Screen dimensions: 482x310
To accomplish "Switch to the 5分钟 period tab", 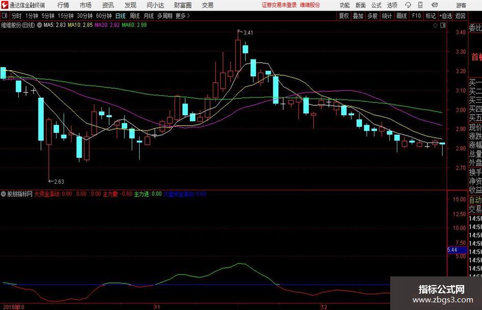I will (x=47, y=16).
